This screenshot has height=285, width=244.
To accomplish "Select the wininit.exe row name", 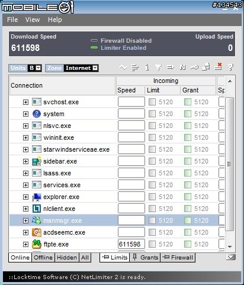I will (x=59, y=137).
